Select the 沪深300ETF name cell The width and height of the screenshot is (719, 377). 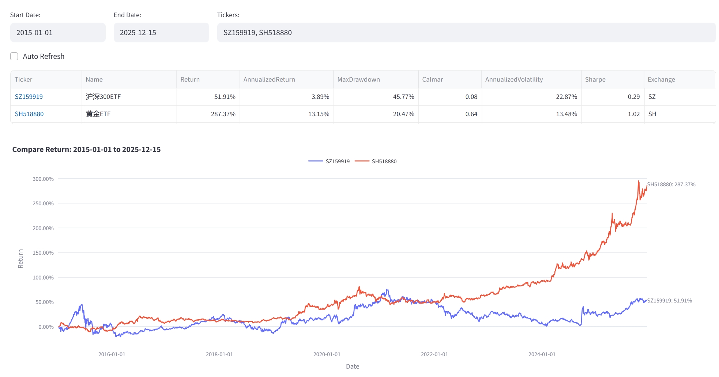103,97
